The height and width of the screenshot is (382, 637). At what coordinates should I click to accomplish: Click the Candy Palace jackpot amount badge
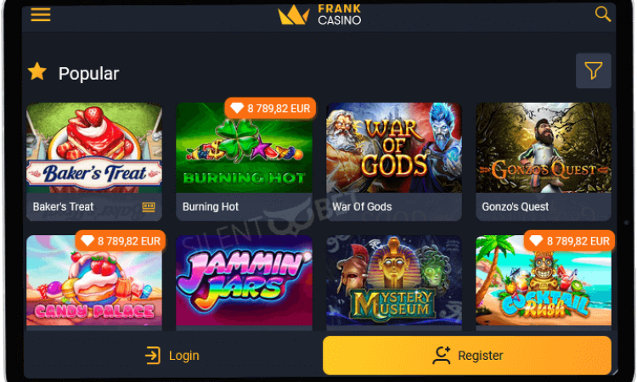tap(121, 241)
